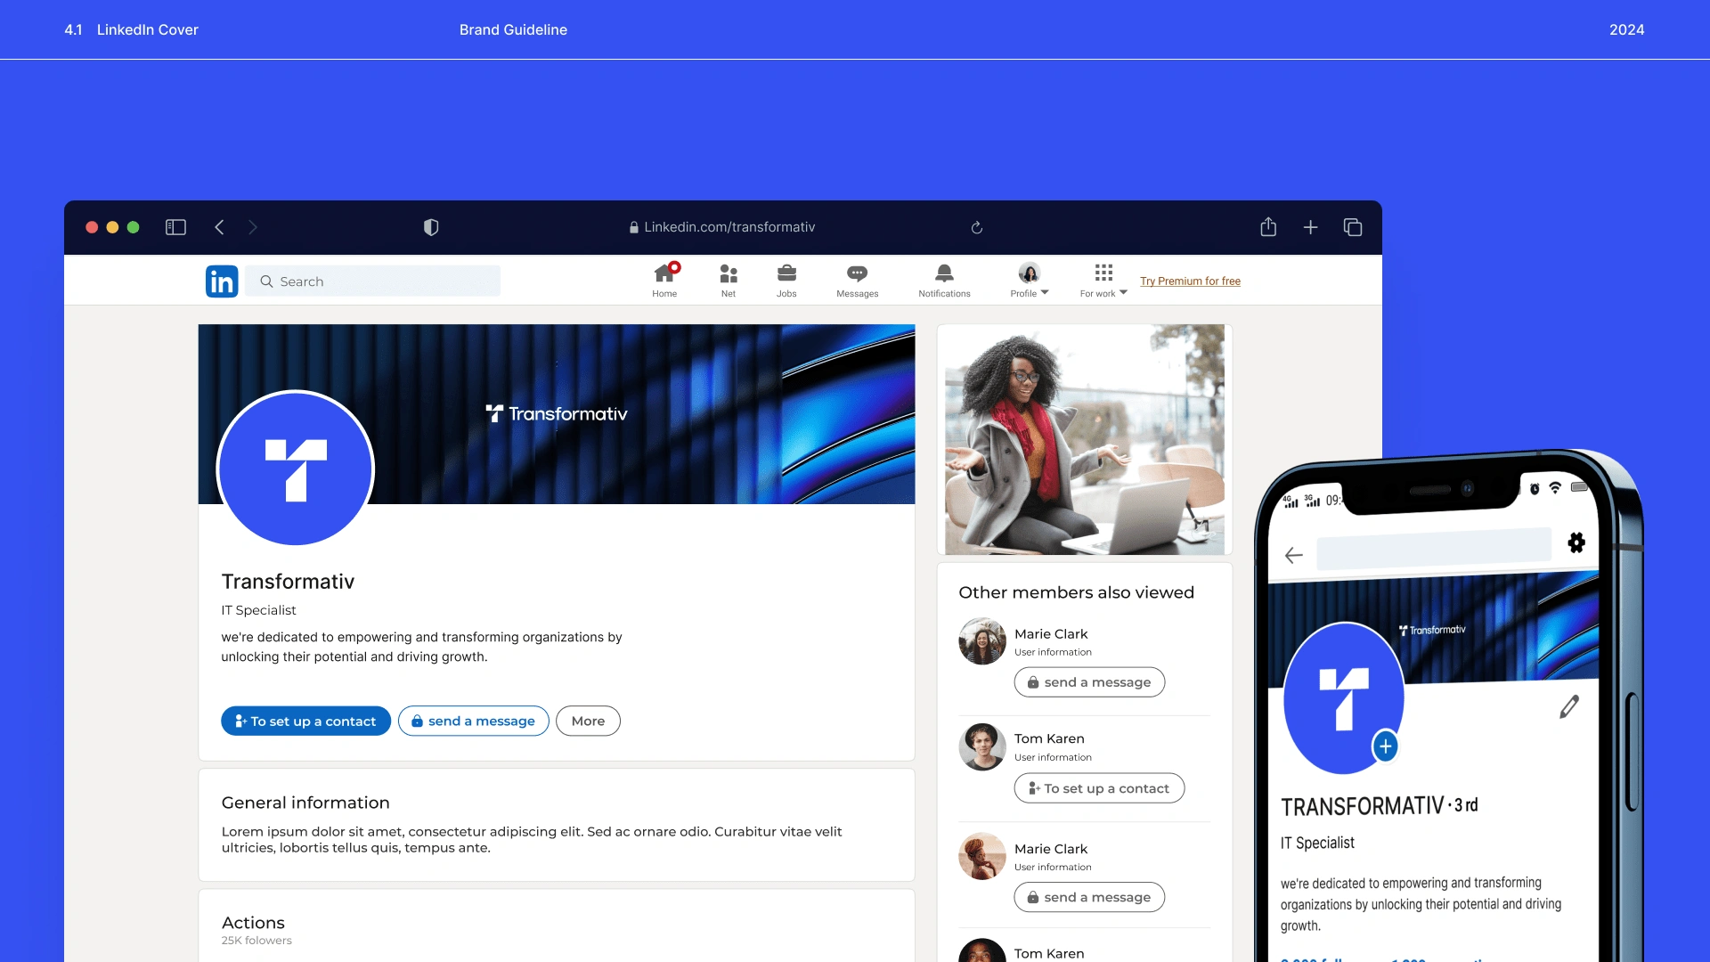The height and width of the screenshot is (962, 1710).
Task: Click Tom Karen's avatar with To set up a contact
Action: pyautogui.click(x=982, y=747)
